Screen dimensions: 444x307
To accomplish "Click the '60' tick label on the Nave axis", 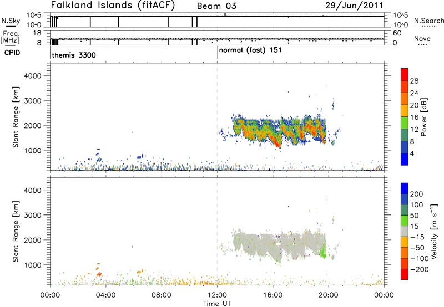I will [397, 33].
